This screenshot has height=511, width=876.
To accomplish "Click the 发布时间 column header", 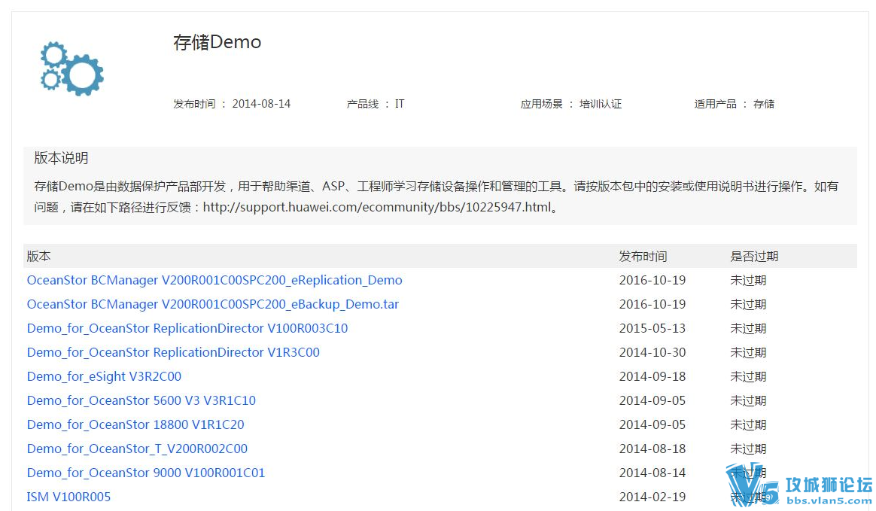I will (643, 257).
